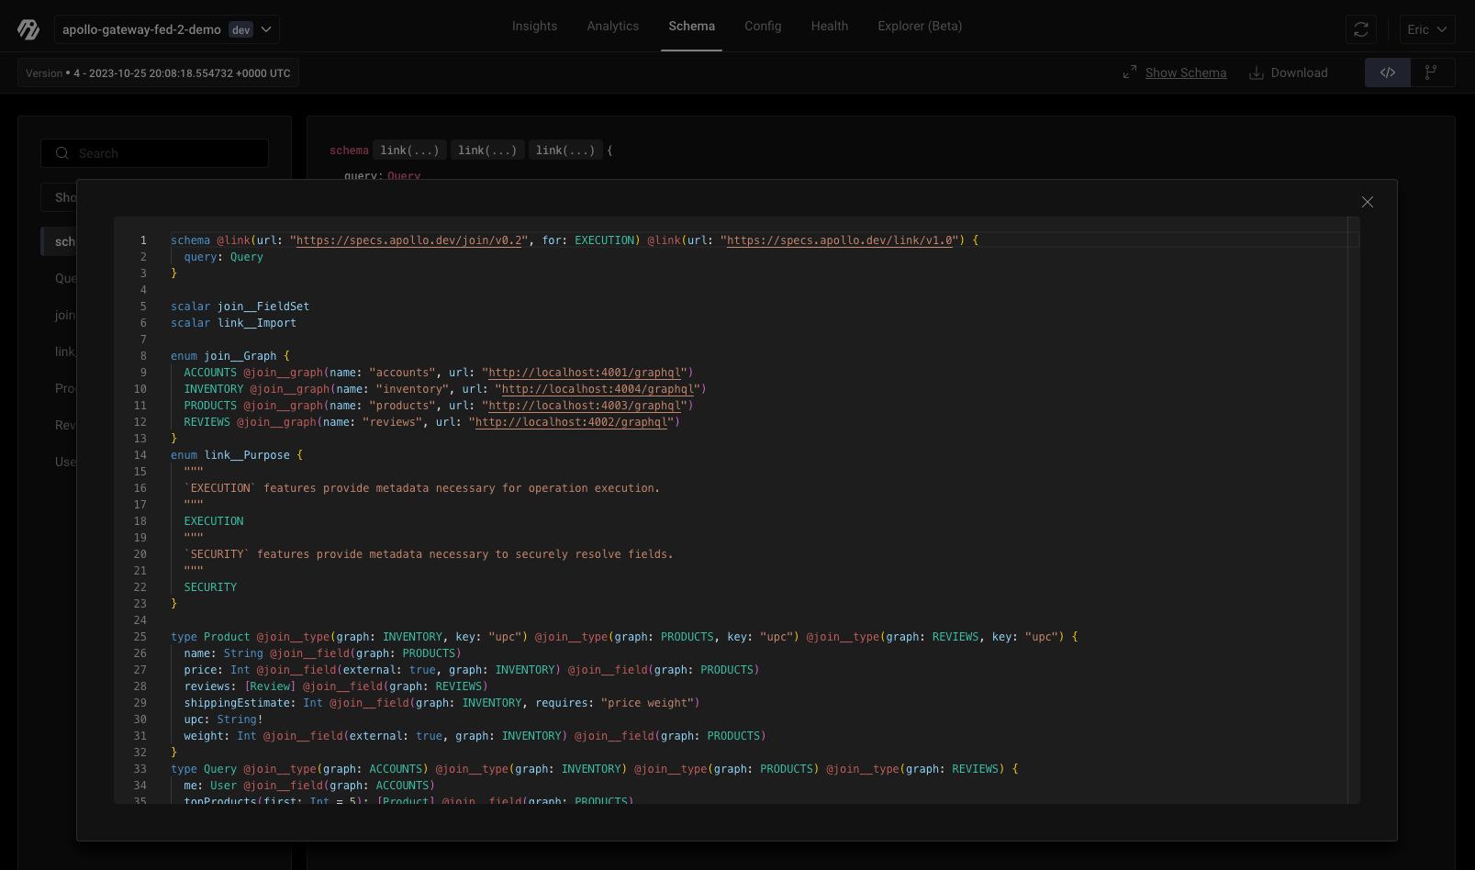Click the chevron in the Eric menu
Viewport: 1475px width, 870px height.
click(x=1441, y=29)
